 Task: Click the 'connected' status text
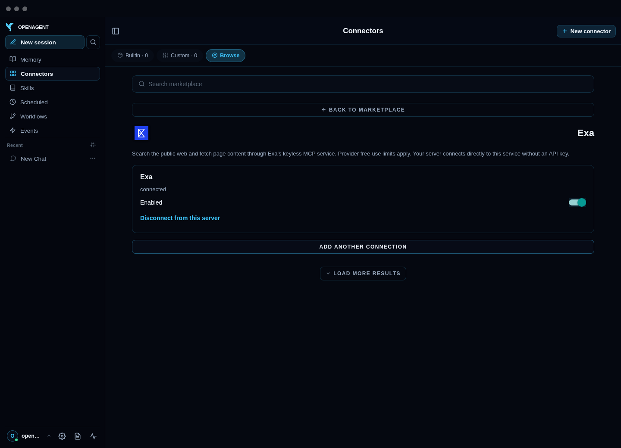point(153,190)
